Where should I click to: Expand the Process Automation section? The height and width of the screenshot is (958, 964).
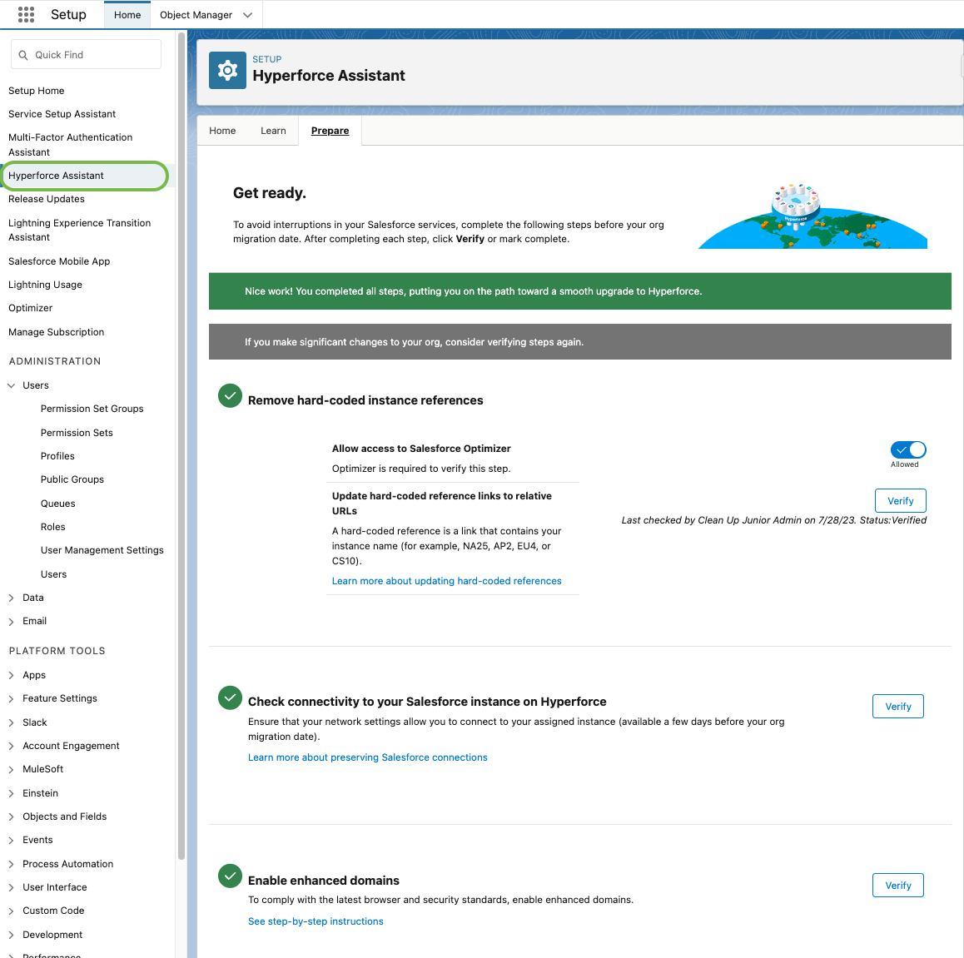coord(11,864)
